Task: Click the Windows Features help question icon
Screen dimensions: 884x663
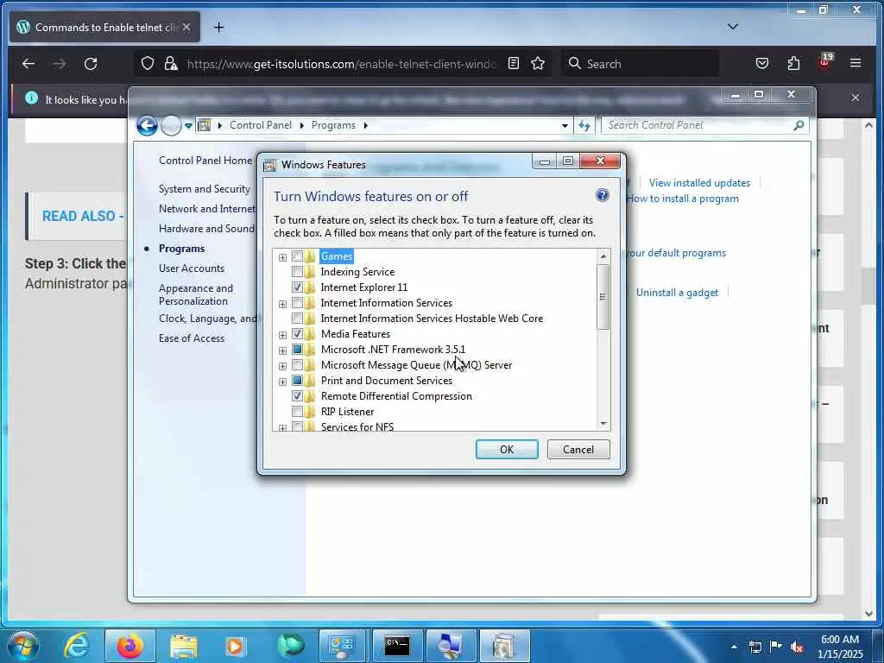Action: (602, 196)
